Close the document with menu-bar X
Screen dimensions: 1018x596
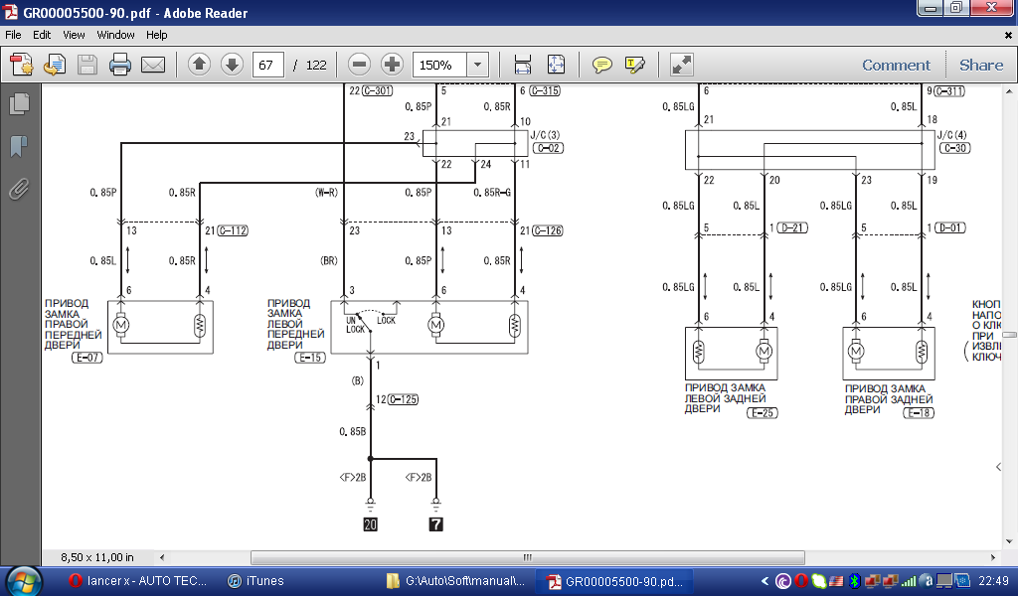[1008, 35]
